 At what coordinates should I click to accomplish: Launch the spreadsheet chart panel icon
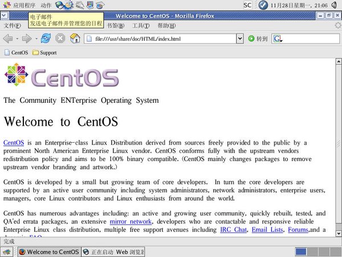100,5
